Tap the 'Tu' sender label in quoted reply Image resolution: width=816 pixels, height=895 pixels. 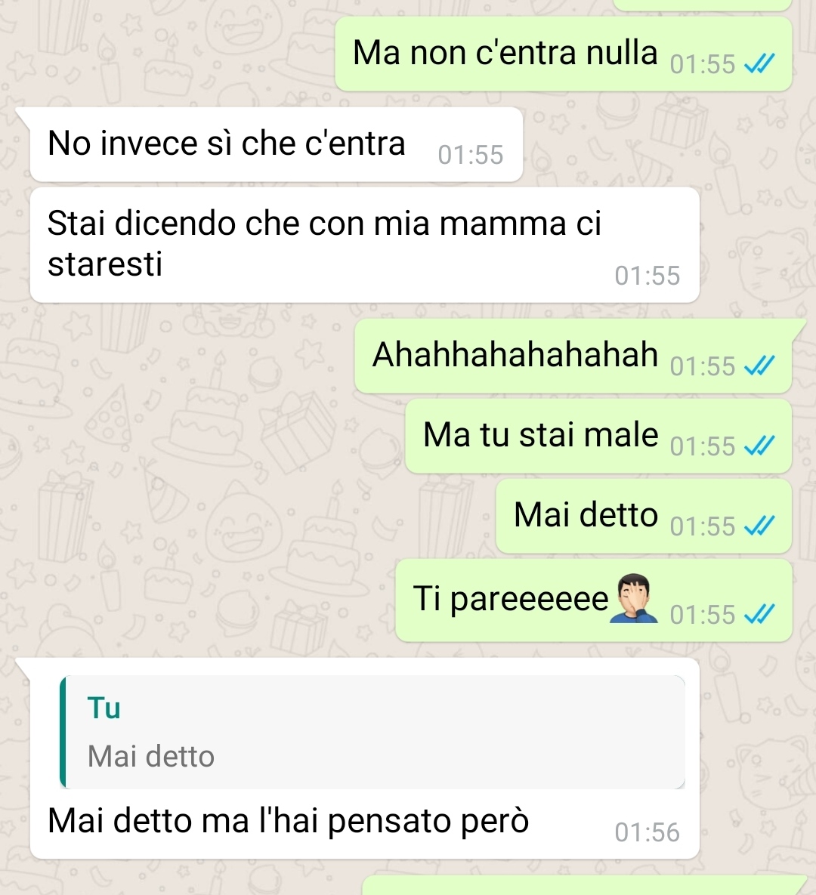point(104,708)
